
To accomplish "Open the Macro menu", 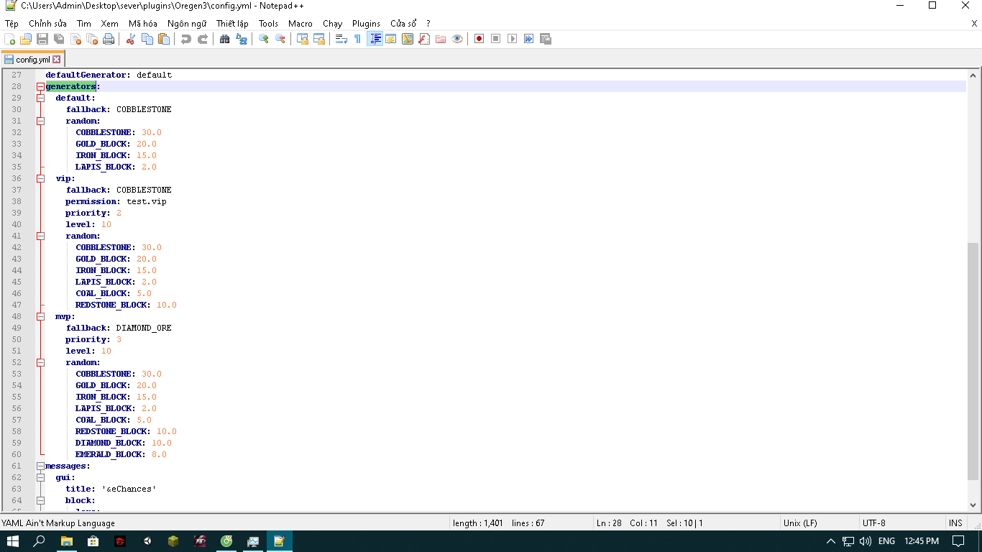I will [x=300, y=24].
